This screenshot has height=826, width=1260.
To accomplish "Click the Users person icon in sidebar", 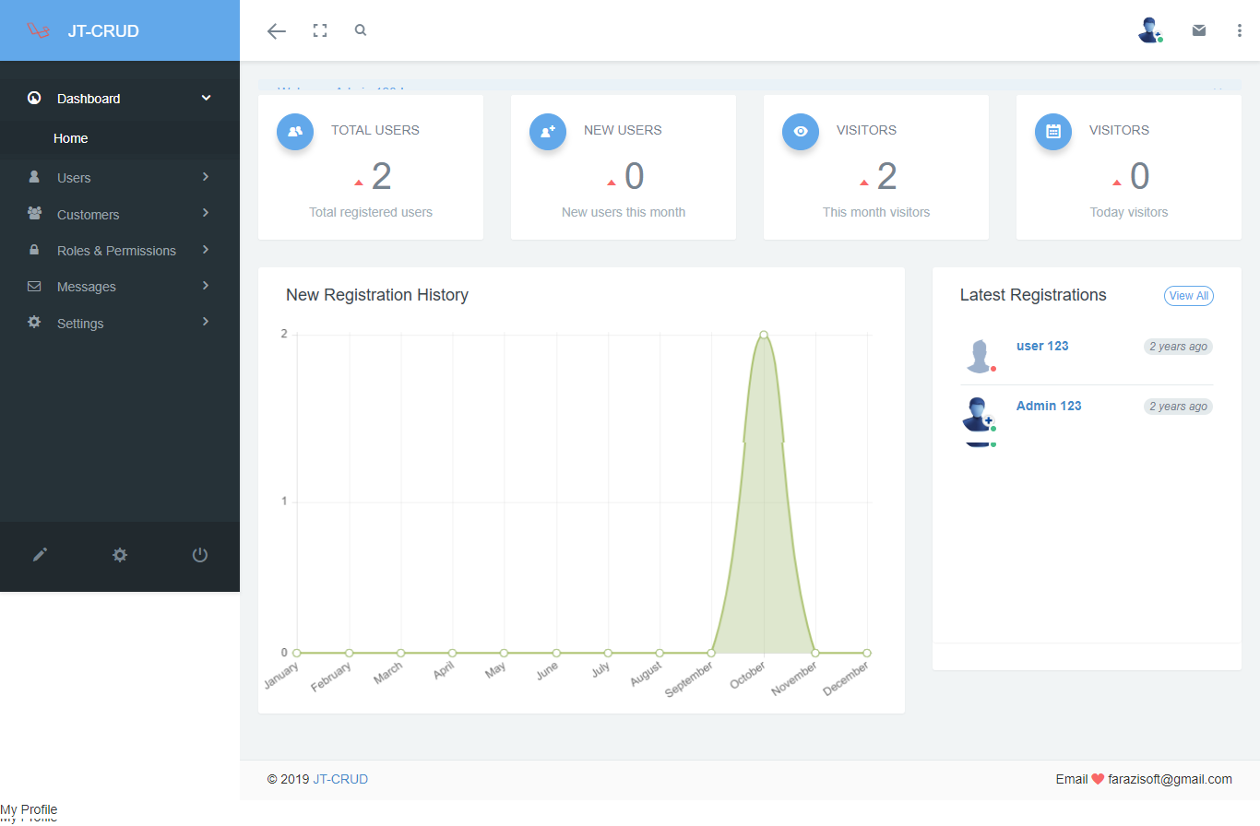I will pos(34,177).
